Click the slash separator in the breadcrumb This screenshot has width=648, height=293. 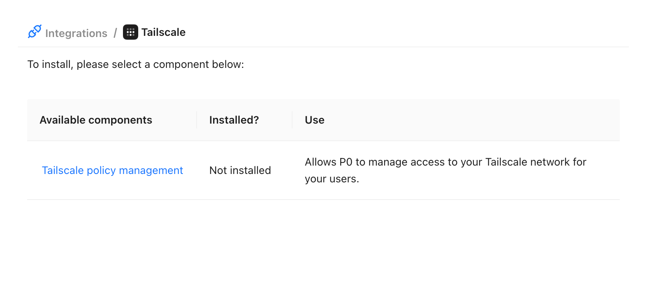tap(115, 33)
